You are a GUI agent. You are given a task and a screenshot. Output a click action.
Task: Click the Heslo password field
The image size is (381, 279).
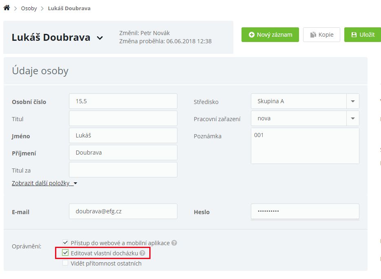305,211
